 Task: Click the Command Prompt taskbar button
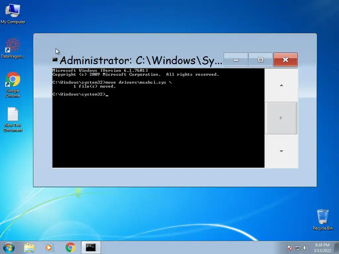click(x=91, y=247)
